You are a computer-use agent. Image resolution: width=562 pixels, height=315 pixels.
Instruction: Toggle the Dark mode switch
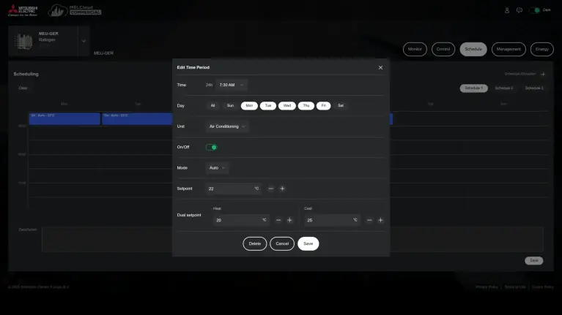tap(535, 10)
